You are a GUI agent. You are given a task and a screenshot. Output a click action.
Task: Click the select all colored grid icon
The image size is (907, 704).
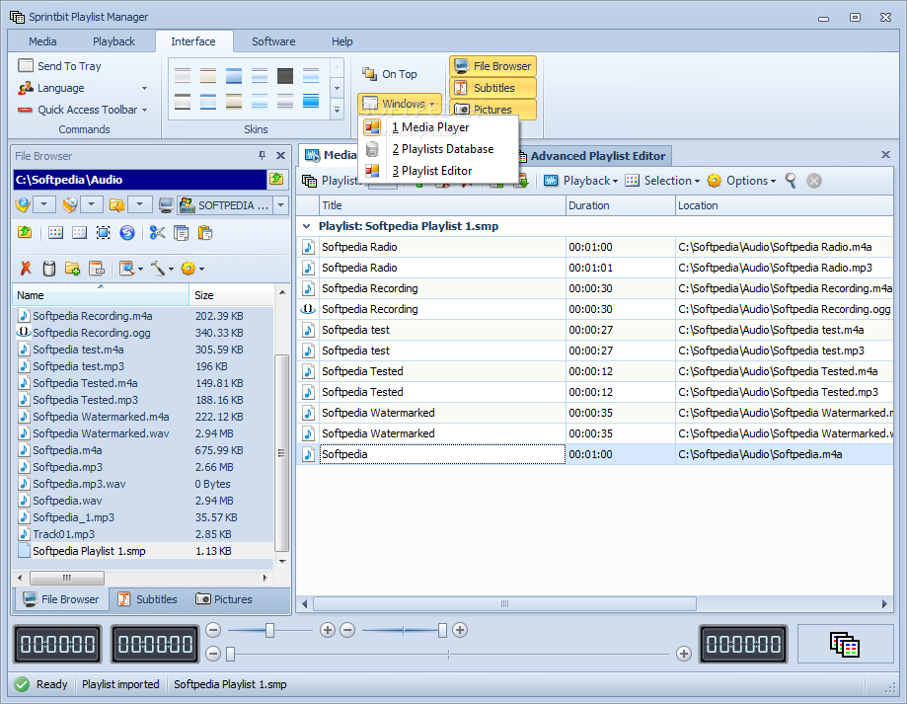(x=55, y=233)
